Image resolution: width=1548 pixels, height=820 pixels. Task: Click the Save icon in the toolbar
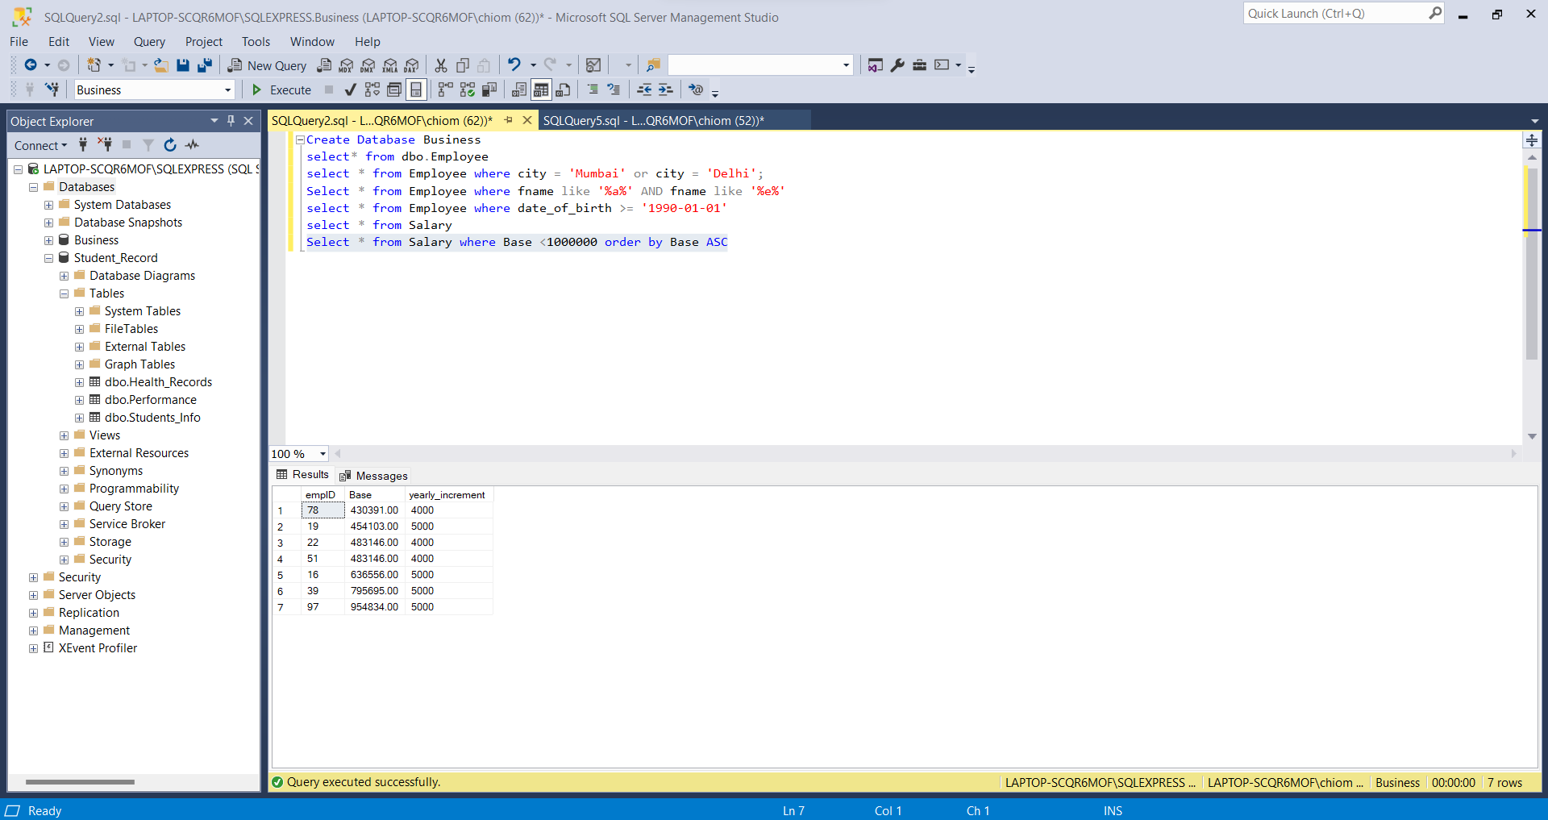coord(183,65)
